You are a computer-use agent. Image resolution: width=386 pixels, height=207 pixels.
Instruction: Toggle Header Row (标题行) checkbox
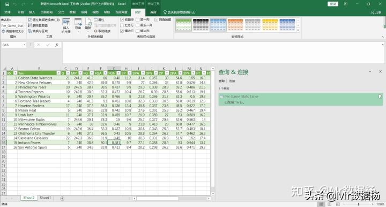click(122, 19)
